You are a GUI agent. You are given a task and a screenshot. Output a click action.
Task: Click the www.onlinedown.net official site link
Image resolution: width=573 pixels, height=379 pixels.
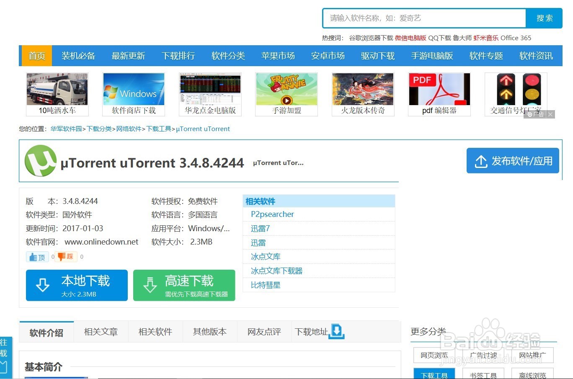[x=101, y=242]
